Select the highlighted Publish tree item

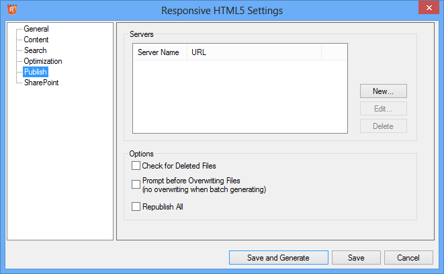tap(35, 72)
